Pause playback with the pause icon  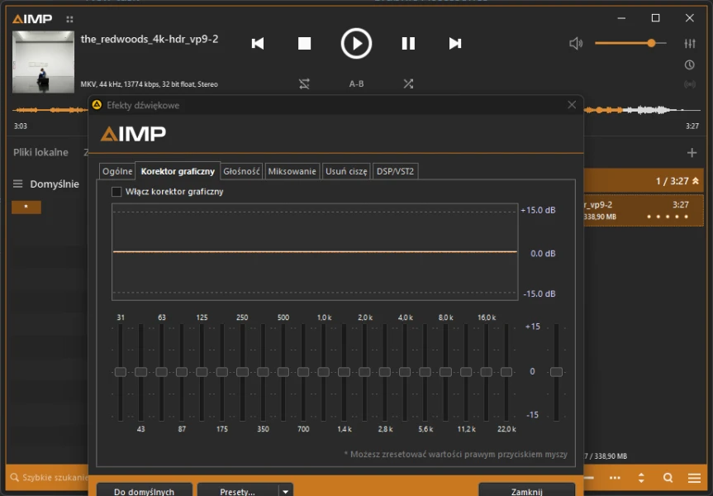(x=408, y=44)
